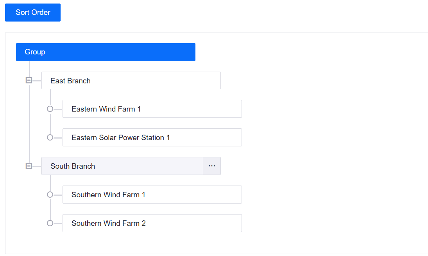
Task: Select the South Branch node
Action: (x=122, y=166)
